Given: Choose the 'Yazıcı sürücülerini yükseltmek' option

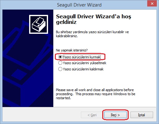Looking at the screenshot, I should coord(60,63).
